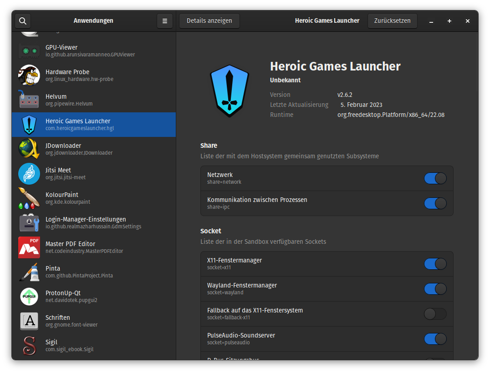Choose Jitsi Meet from applications
The image size is (490, 373).
pyautogui.click(x=94, y=174)
